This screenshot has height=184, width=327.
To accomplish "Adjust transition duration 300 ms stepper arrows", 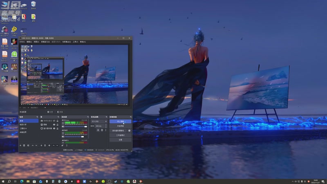I will coord(106,126).
